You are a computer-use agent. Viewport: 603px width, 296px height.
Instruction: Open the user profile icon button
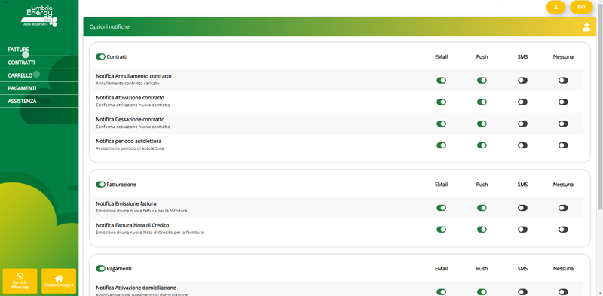tap(556, 7)
